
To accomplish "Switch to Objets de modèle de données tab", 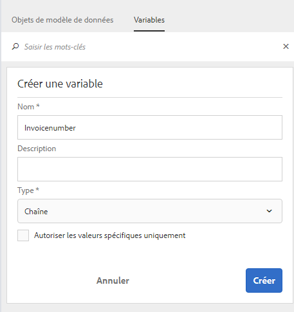I will (x=62, y=20).
